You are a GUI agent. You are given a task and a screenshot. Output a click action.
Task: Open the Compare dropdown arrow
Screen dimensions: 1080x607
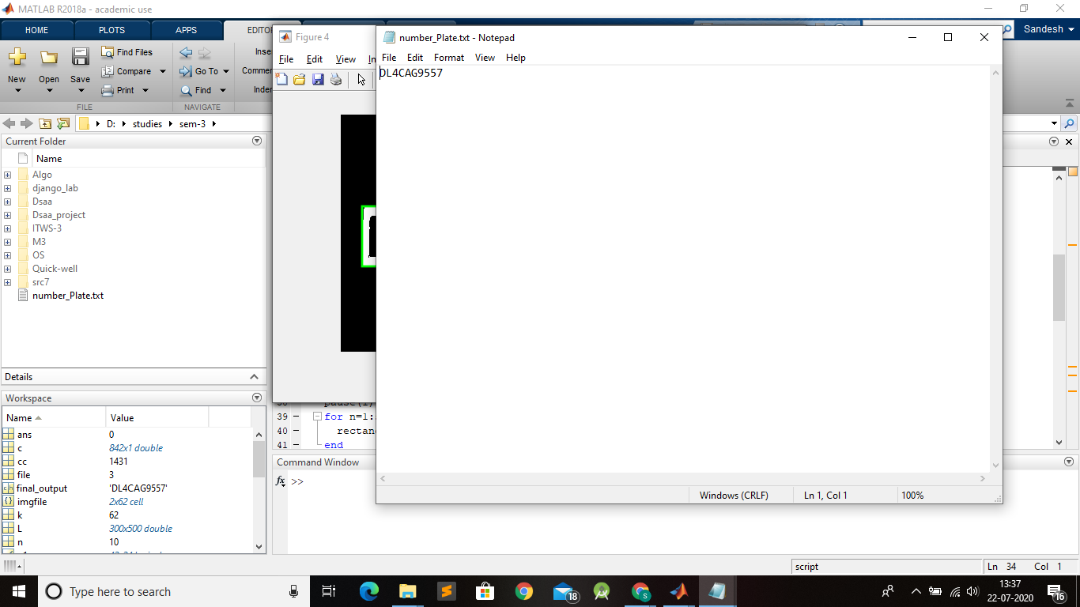click(x=163, y=71)
